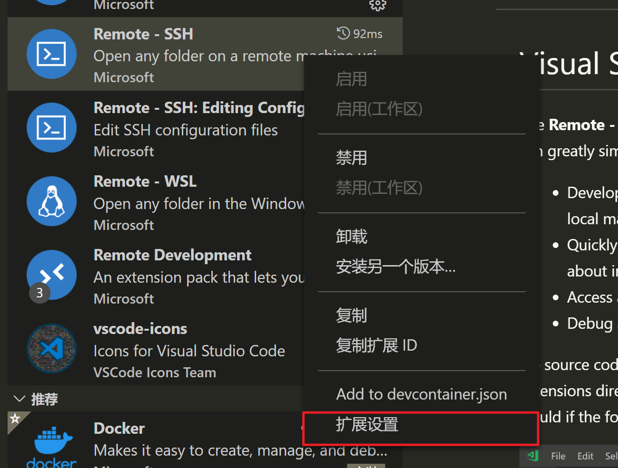Image resolution: width=618 pixels, height=468 pixels.
Task: Click the 'Debug' bullet in the readme
Action: click(590, 324)
